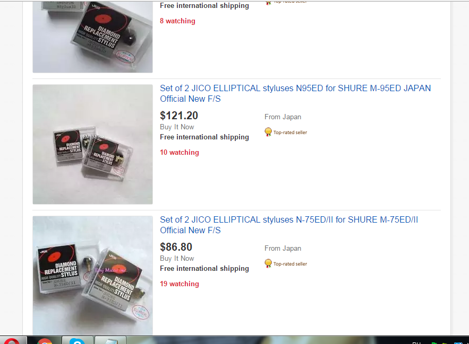
Task: Click Top-rated seller text under $121.20 listing
Action: pyautogui.click(x=290, y=133)
